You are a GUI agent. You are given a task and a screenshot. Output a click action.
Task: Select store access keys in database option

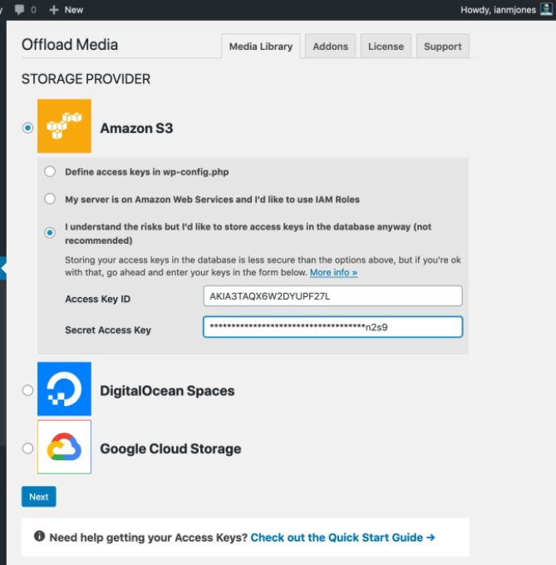pyautogui.click(x=50, y=232)
